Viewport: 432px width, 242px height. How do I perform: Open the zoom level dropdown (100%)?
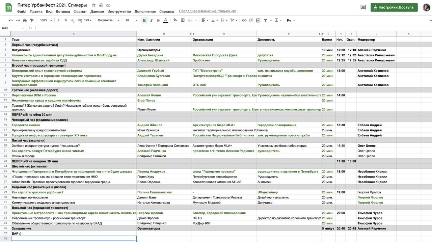click(46, 20)
